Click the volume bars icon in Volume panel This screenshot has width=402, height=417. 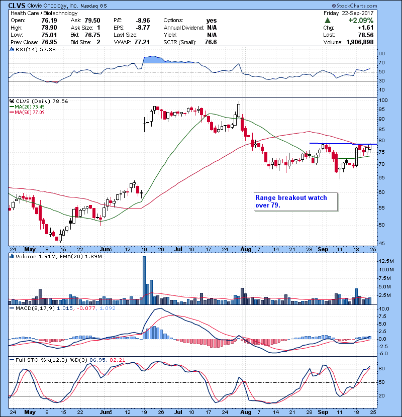(x=12, y=256)
